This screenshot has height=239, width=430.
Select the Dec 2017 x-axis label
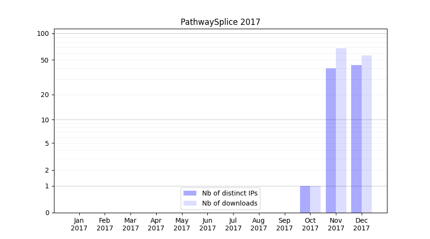tap(362, 224)
